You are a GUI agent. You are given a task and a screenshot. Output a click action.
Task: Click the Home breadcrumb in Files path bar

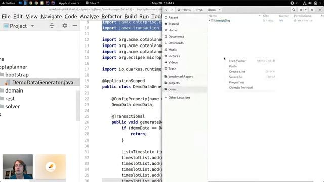click(x=185, y=10)
